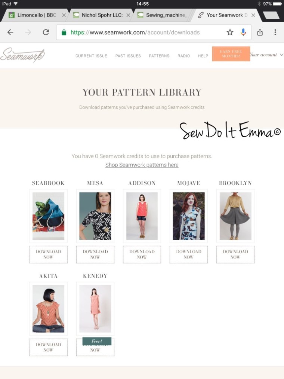
Task: Bookmark page with star icon
Action: click(230, 32)
